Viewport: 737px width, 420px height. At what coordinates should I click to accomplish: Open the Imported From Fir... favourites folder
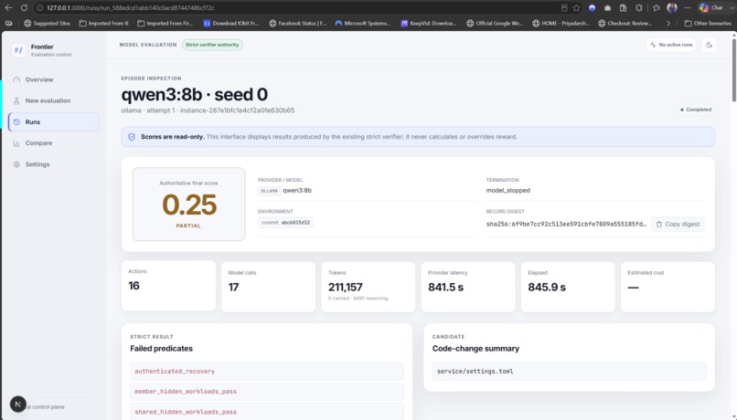(x=166, y=23)
